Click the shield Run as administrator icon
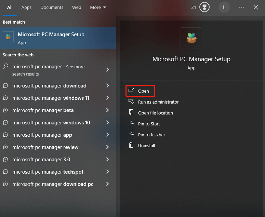 click(131, 101)
